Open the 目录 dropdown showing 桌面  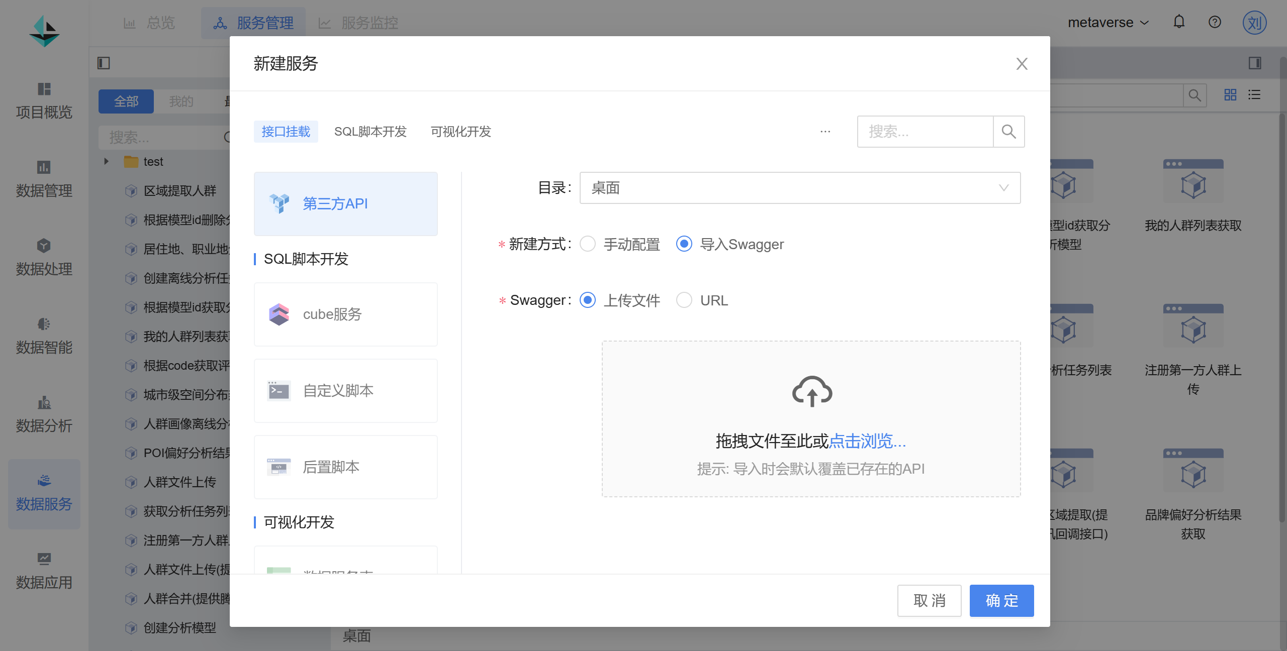(800, 188)
